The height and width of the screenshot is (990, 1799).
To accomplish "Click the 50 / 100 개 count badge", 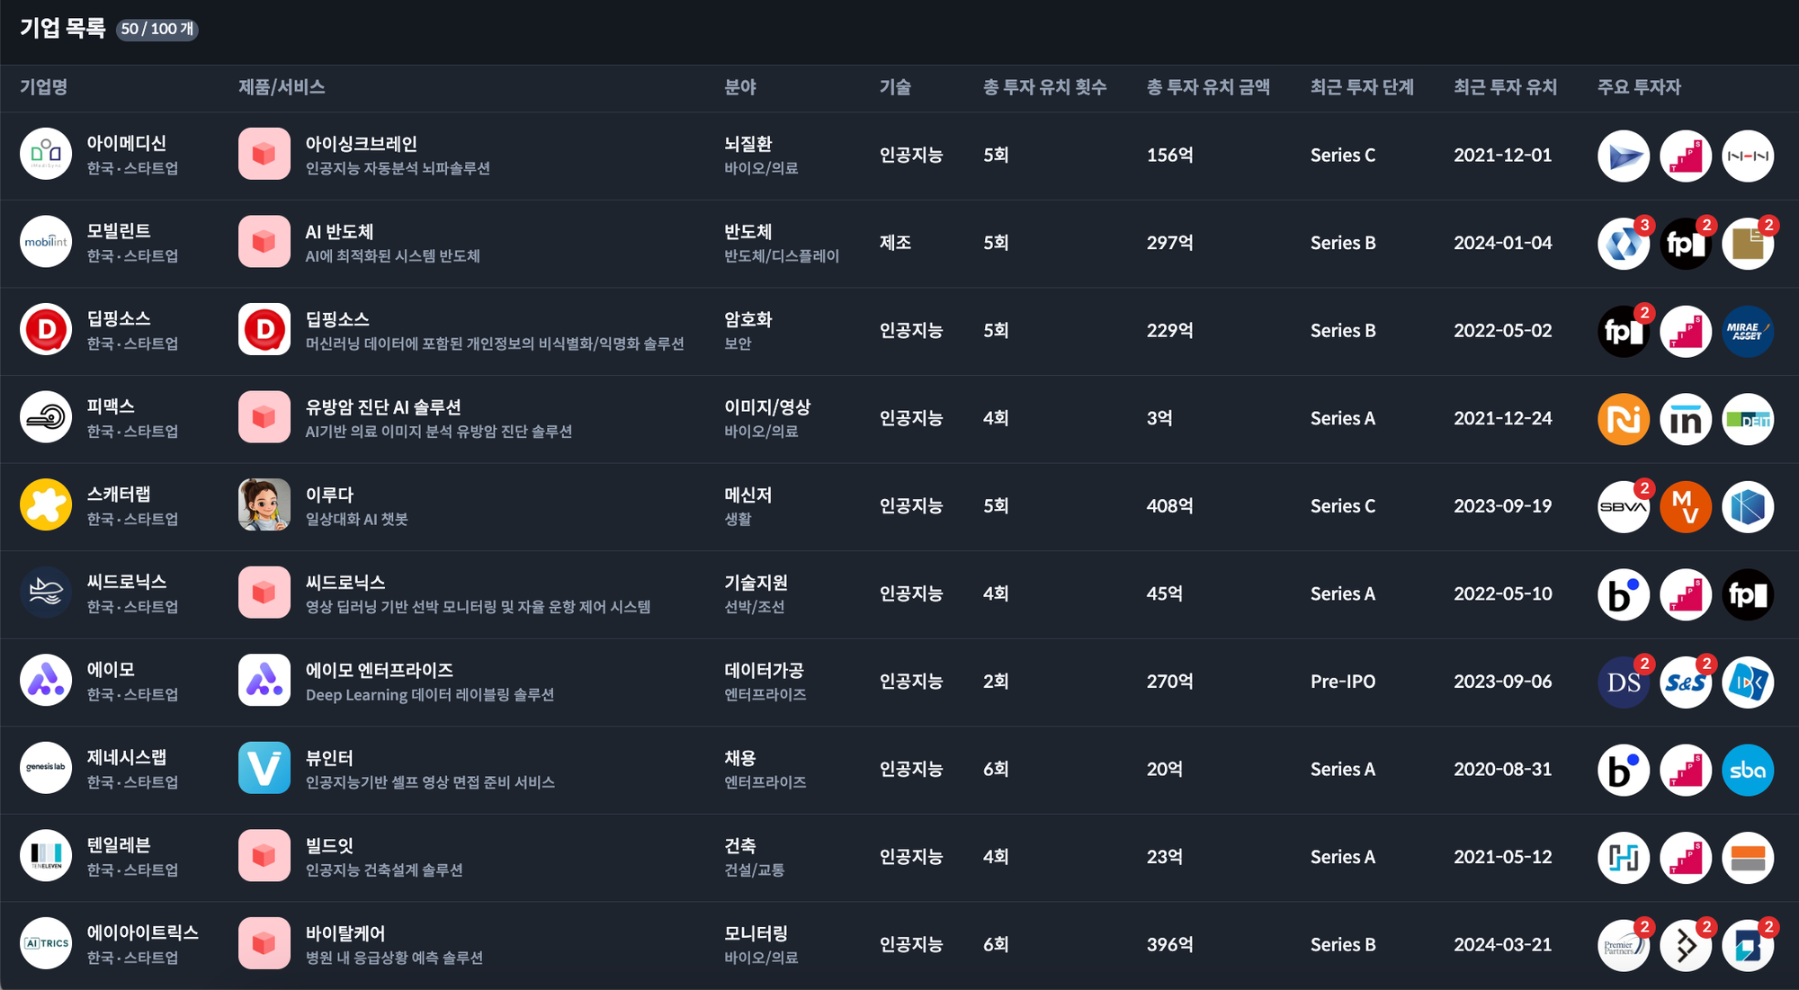I will tap(157, 29).
